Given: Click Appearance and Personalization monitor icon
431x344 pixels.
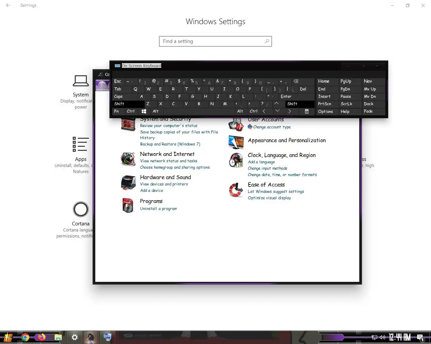Looking at the screenshot, I should click(x=236, y=142).
